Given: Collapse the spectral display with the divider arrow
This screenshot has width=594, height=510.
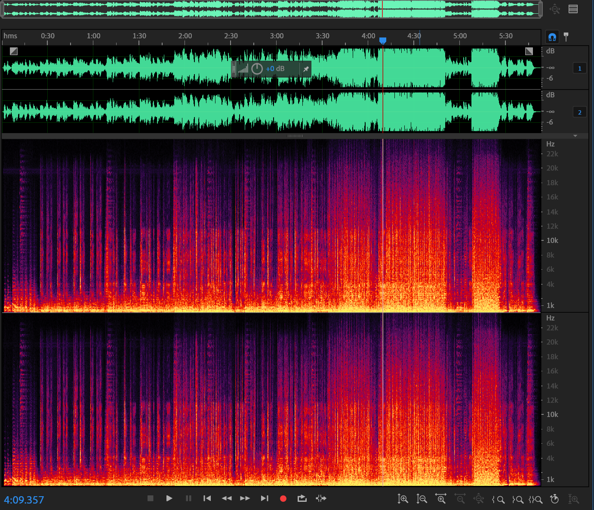Looking at the screenshot, I should (x=575, y=136).
